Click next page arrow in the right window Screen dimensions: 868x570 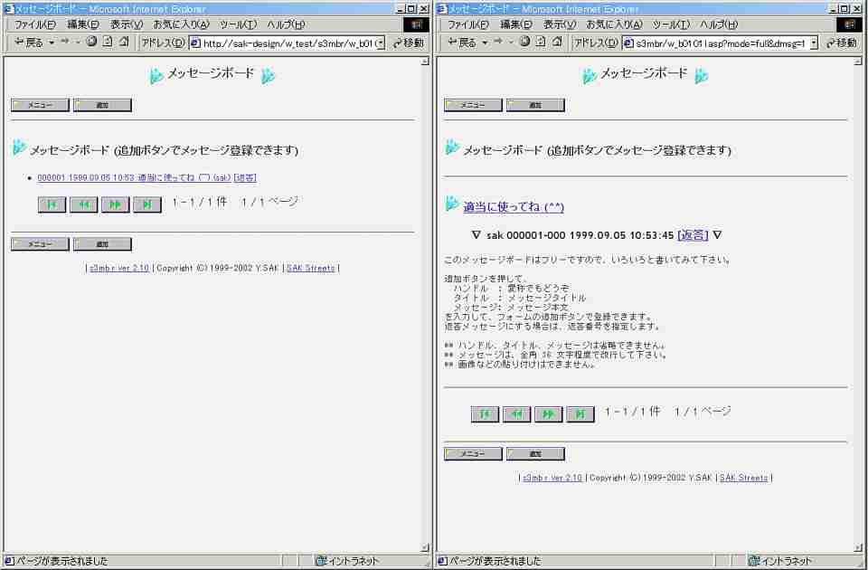pyautogui.click(x=548, y=413)
